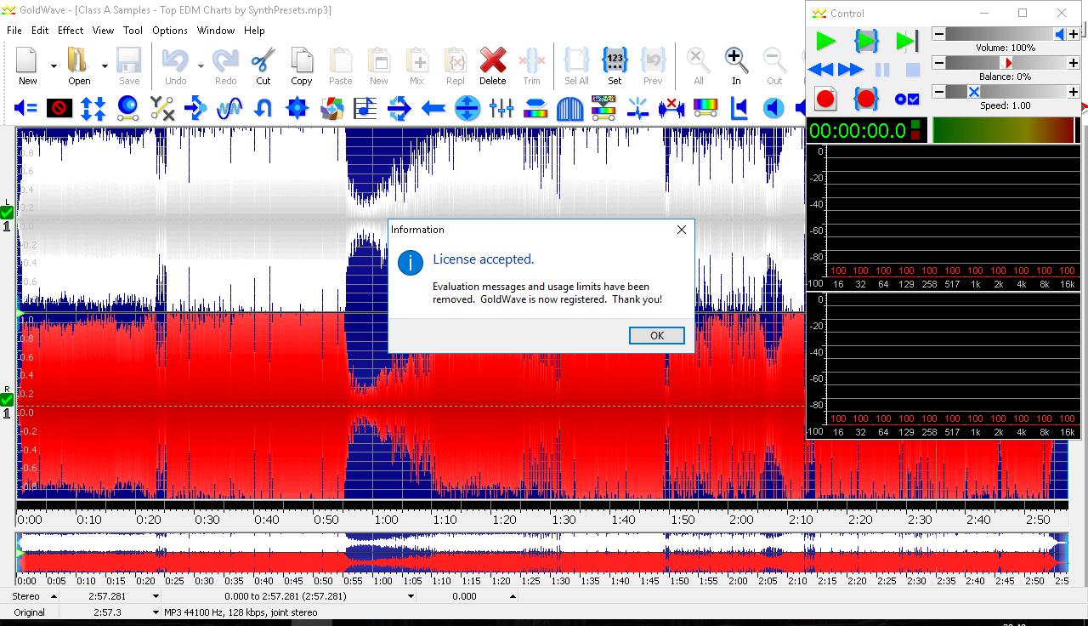Click the music note Pitch effect icon
Screen dimensions: 1088x626
365,108
